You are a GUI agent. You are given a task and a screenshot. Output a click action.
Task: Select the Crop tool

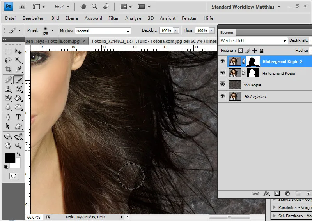8,69
